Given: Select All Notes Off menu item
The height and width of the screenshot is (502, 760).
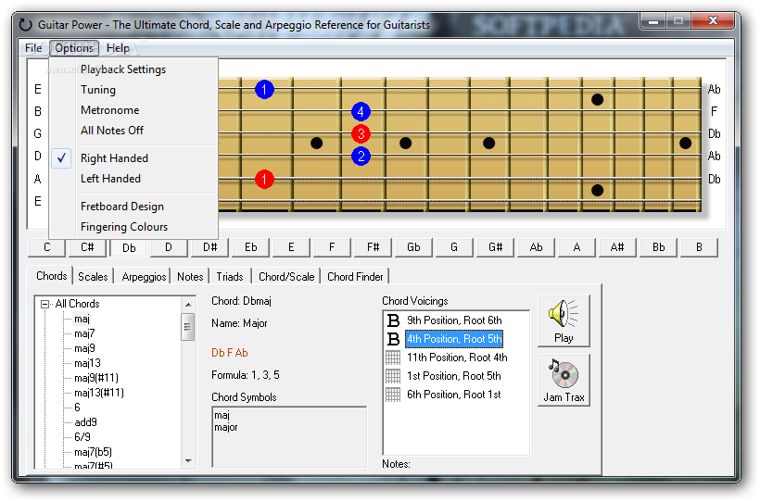Looking at the screenshot, I should coord(133,131).
